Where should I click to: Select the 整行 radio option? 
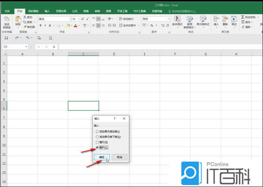pyautogui.click(x=97, y=142)
